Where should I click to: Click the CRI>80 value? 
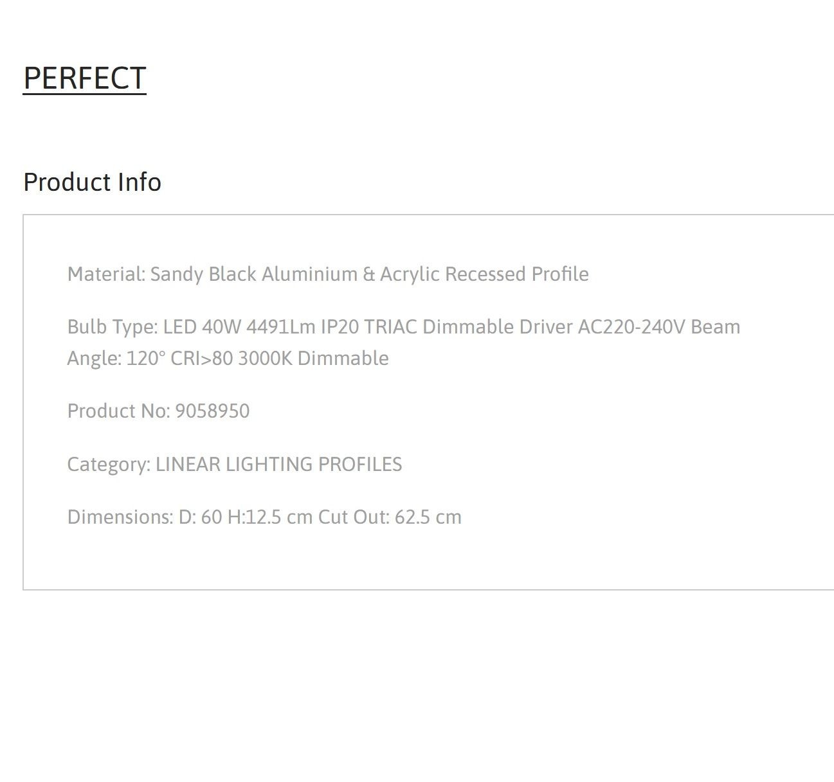coord(201,358)
